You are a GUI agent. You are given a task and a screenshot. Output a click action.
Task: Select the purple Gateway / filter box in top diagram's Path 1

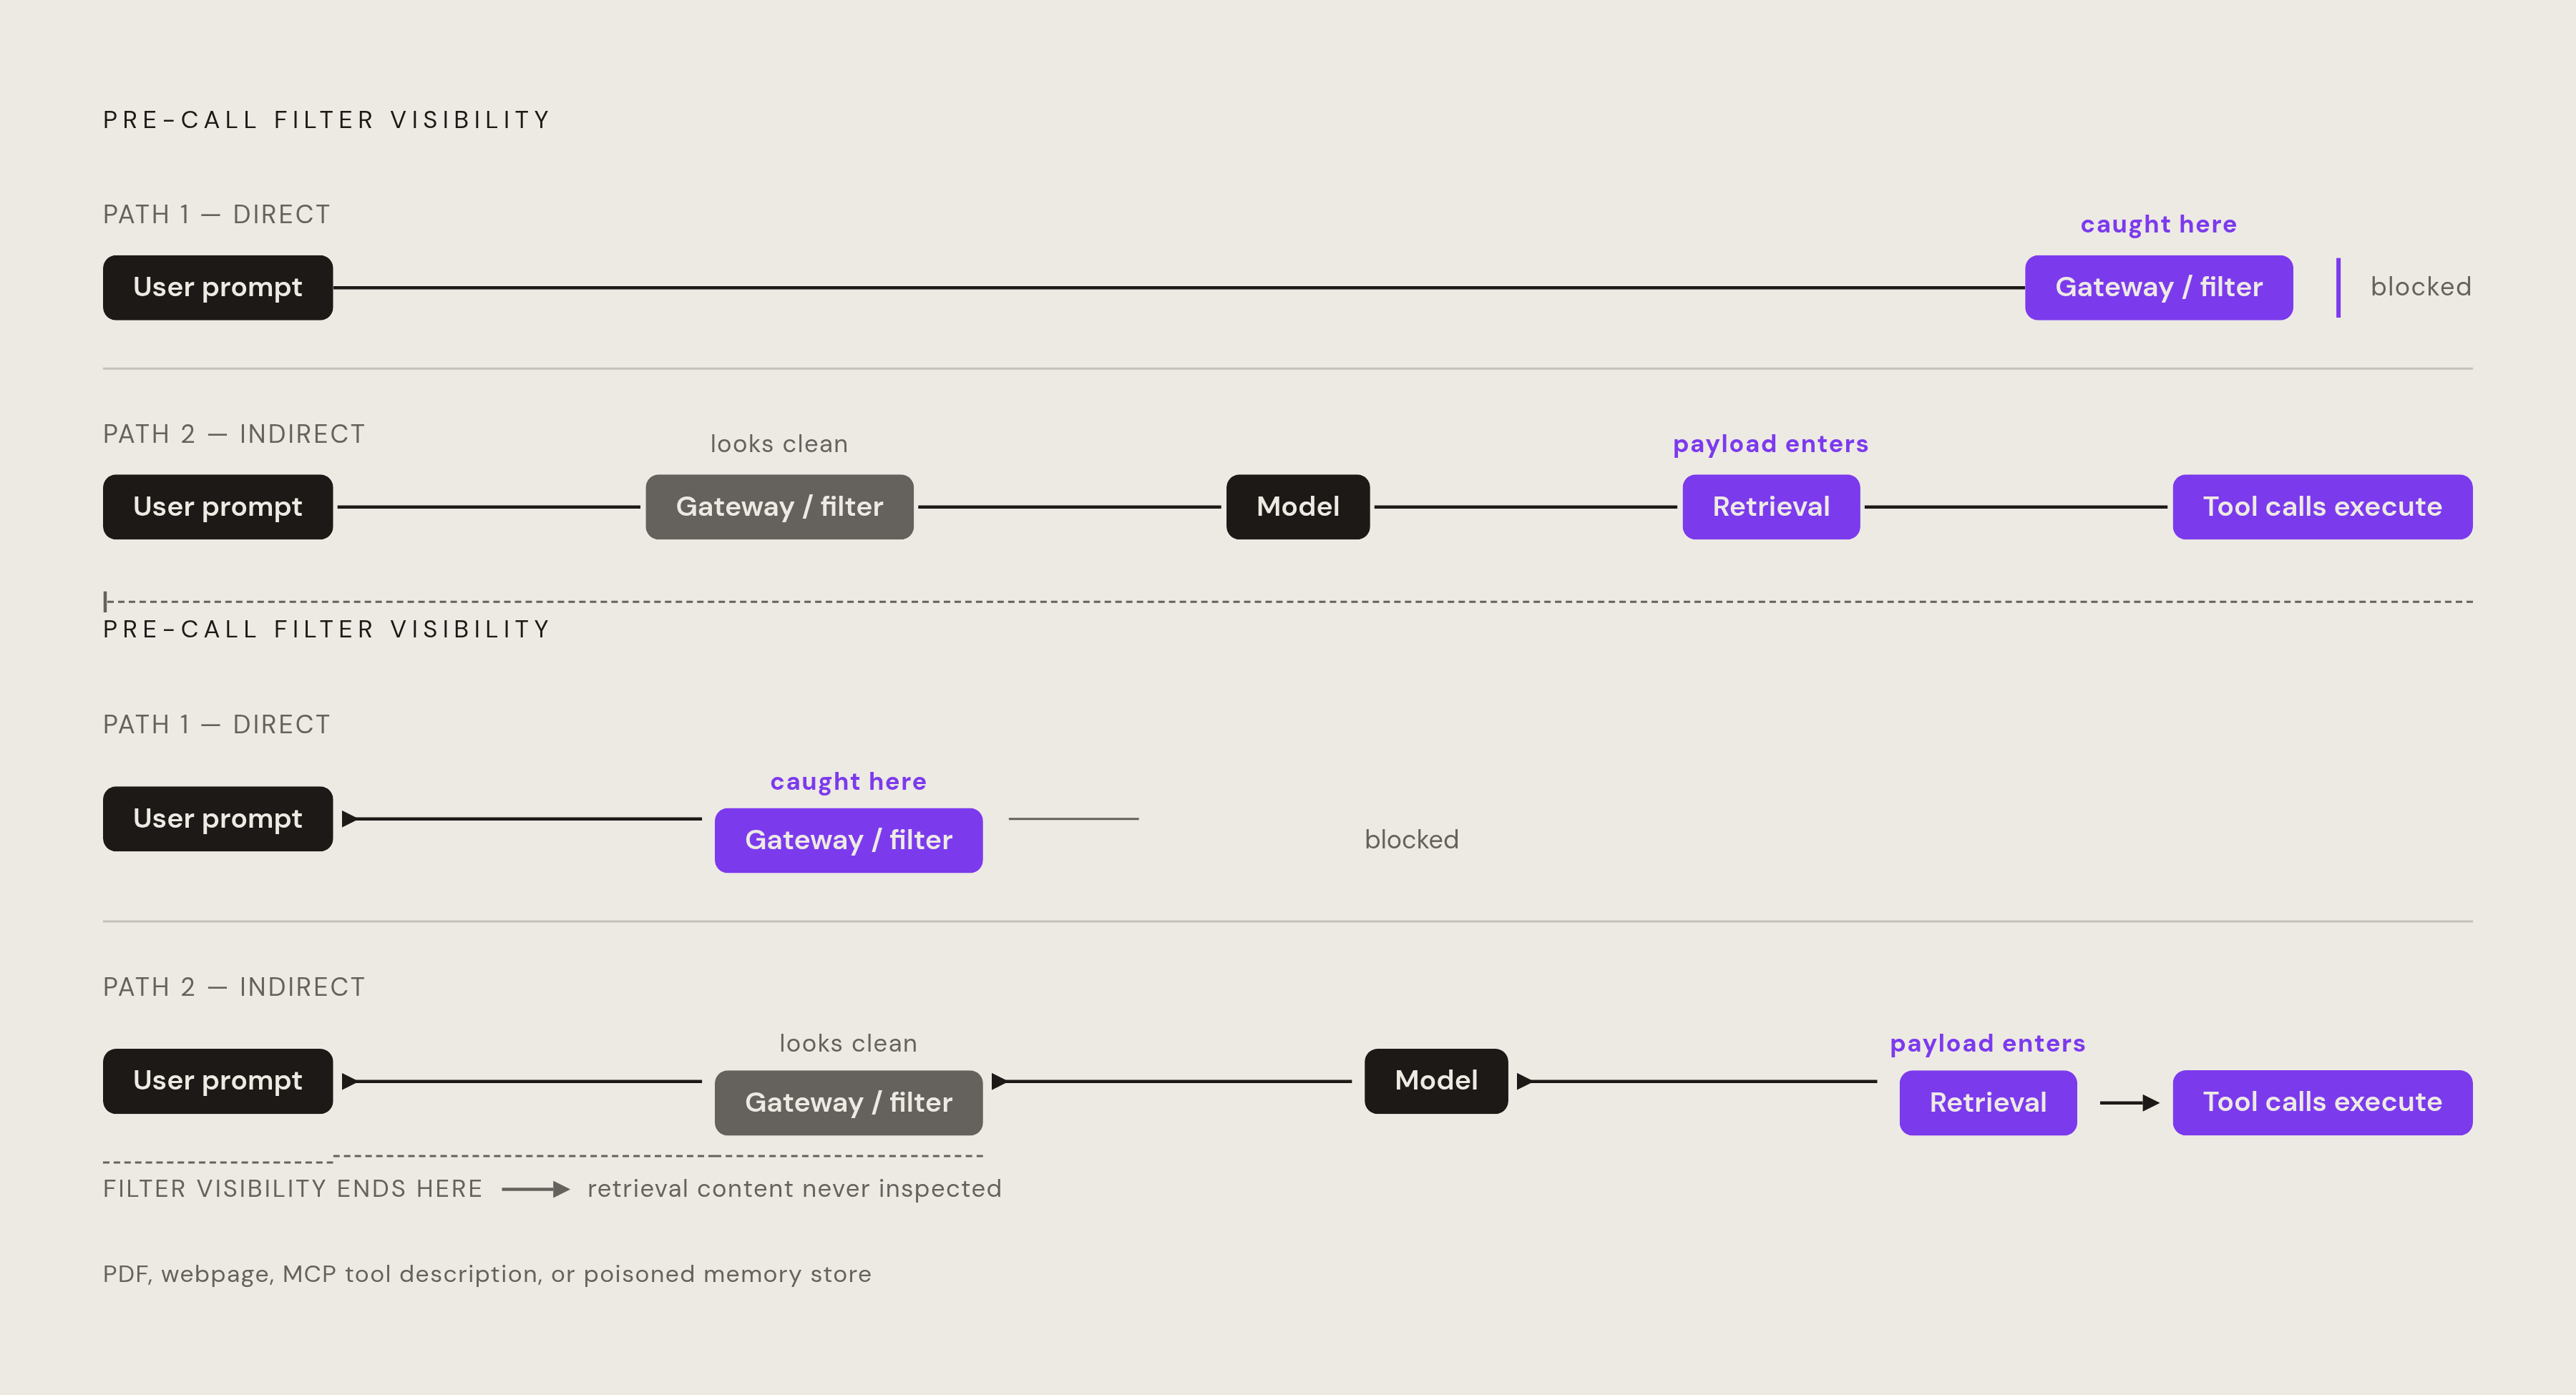2159,288
